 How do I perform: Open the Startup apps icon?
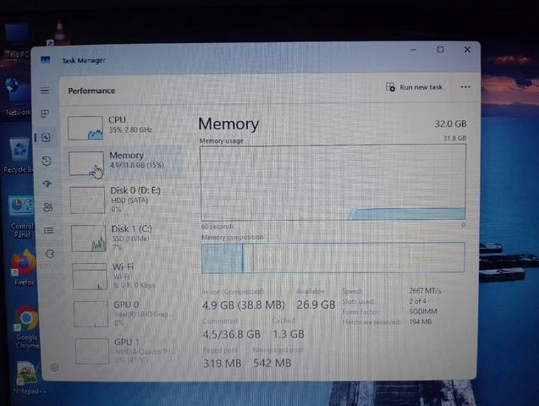[47, 184]
